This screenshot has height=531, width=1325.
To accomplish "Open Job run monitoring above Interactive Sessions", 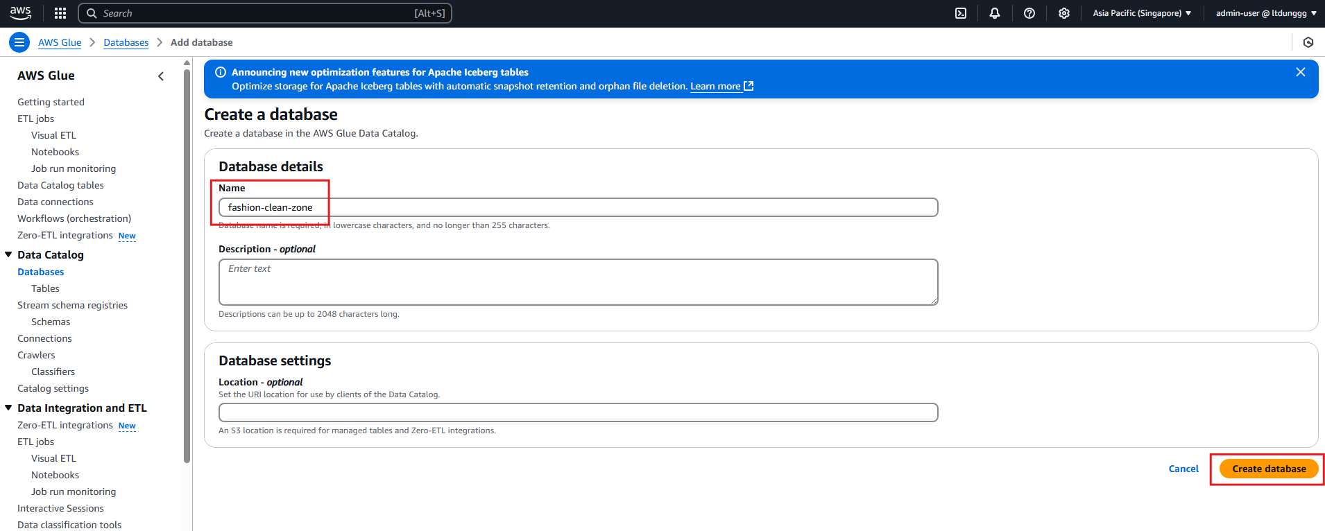I will click(74, 491).
